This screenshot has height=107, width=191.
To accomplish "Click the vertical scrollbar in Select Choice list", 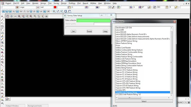I will coord(171,63).
